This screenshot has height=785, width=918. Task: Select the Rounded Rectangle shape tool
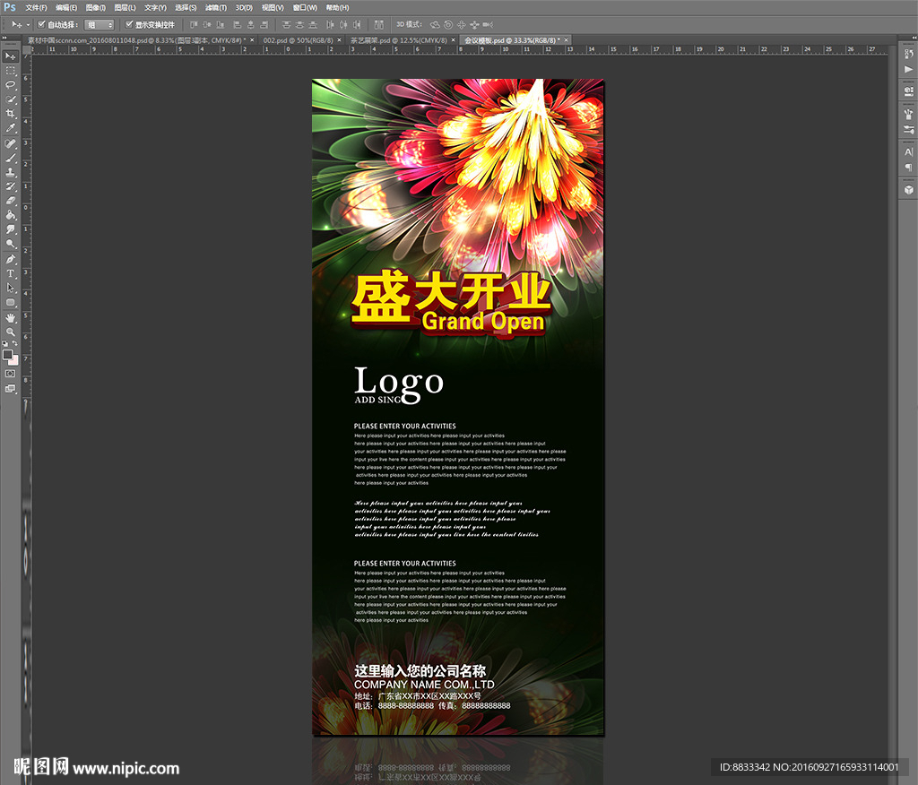[x=11, y=303]
